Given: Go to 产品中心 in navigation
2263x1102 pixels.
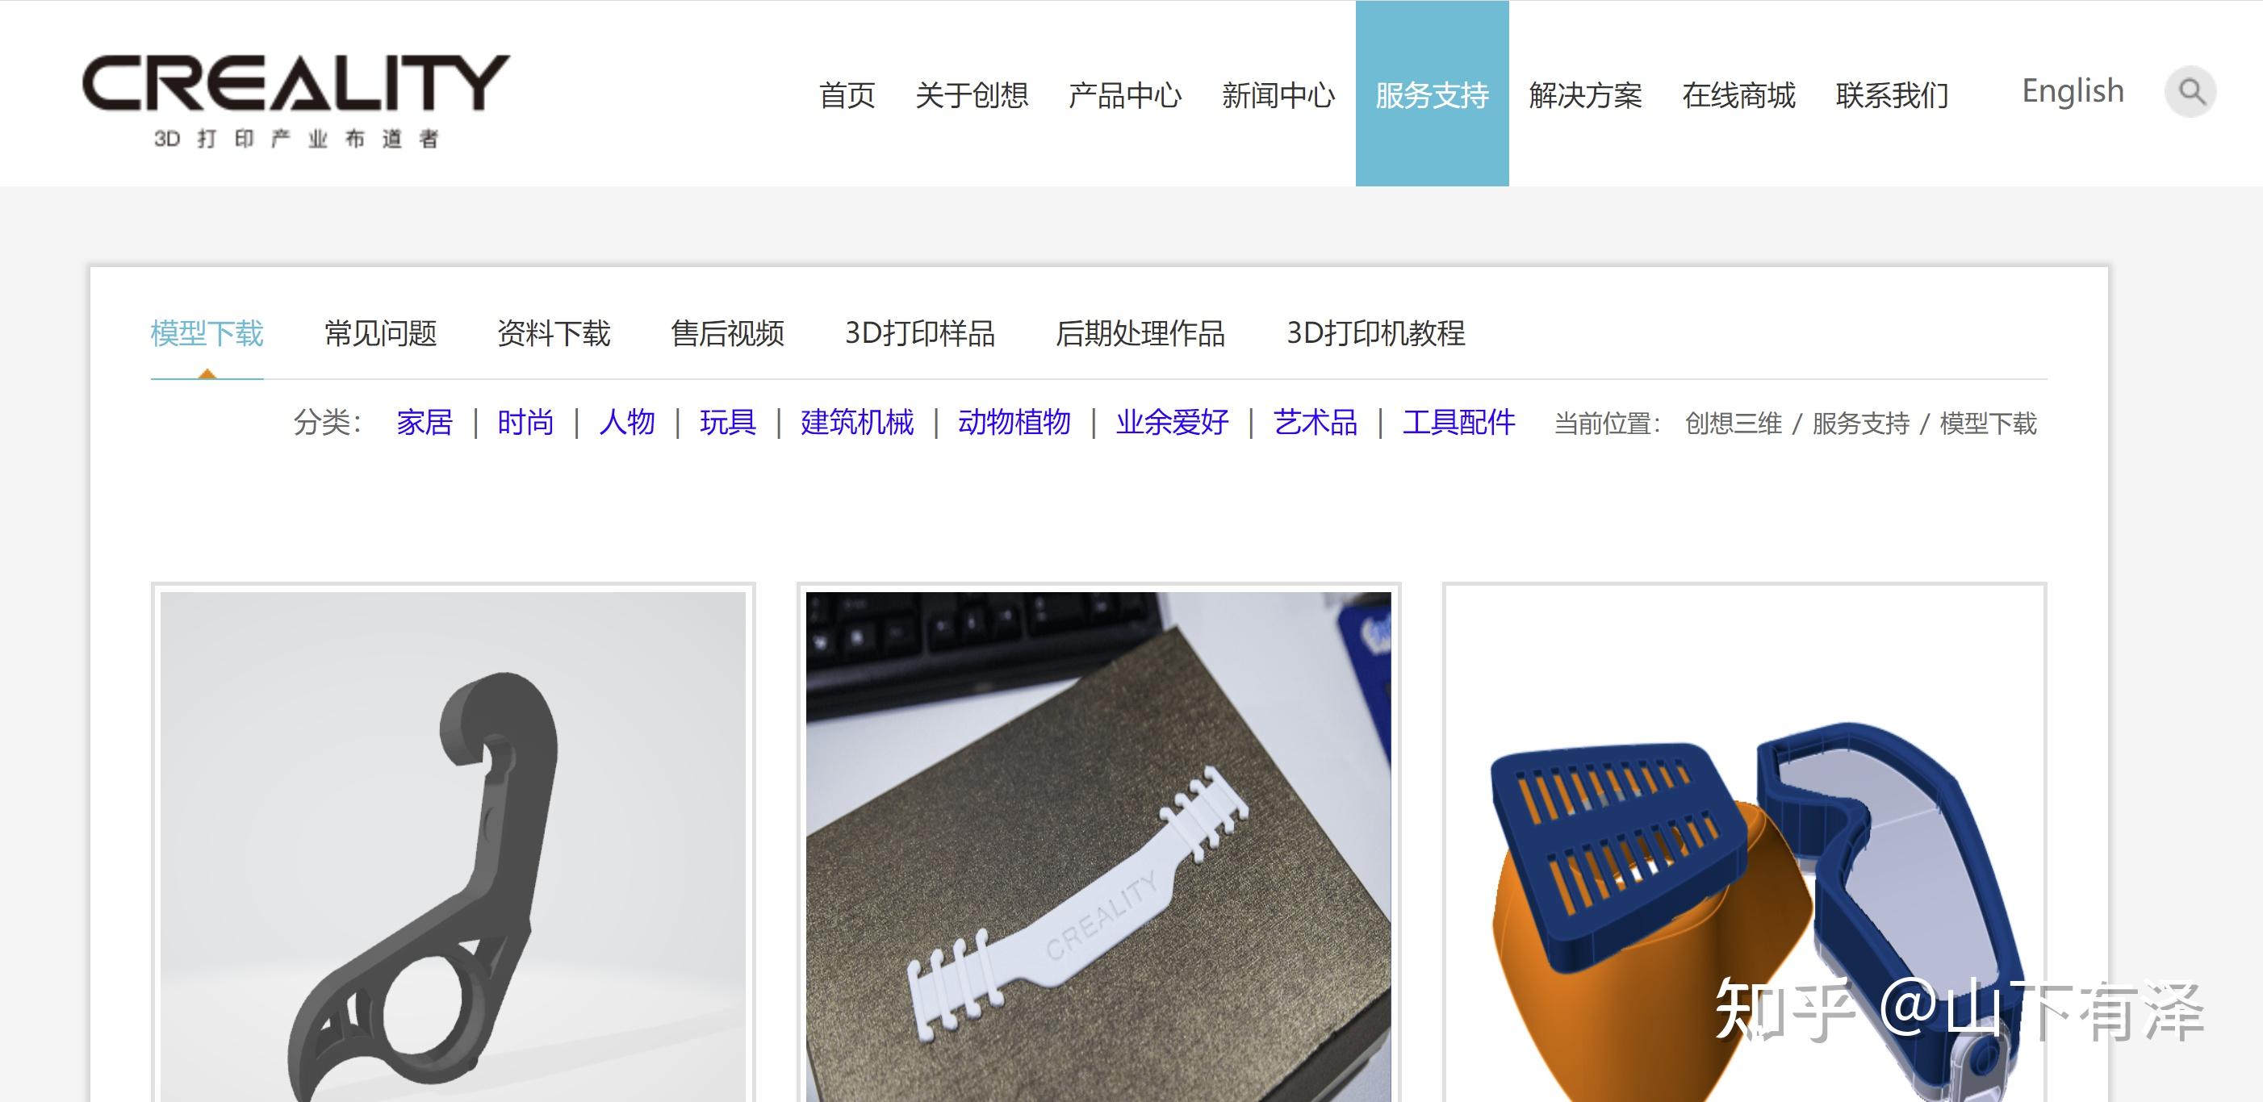Looking at the screenshot, I should click(1124, 95).
